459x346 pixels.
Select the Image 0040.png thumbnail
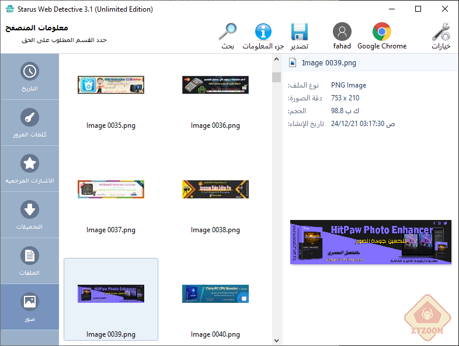coord(215,293)
